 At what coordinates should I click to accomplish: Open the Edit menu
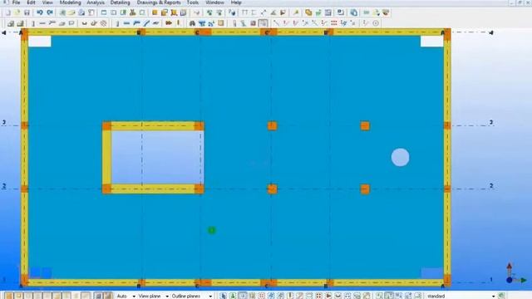point(31,2)
